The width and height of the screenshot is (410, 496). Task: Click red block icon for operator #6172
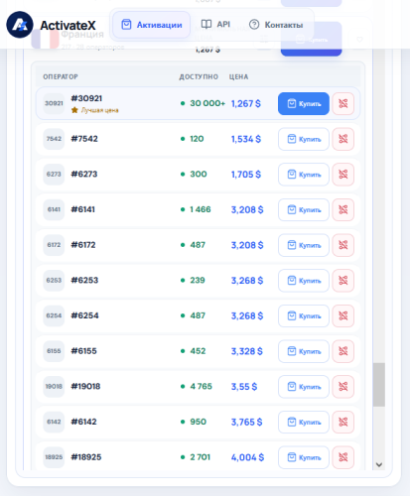(x=343, y=245)
